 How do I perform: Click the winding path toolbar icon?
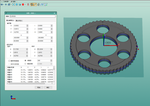[x=38, y=5]
